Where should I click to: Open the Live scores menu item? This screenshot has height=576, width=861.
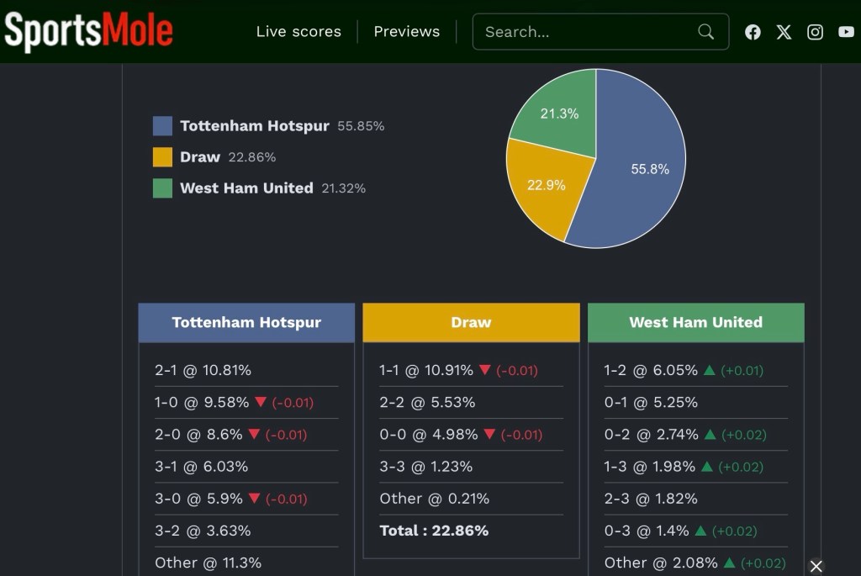(x=298, y=32)
